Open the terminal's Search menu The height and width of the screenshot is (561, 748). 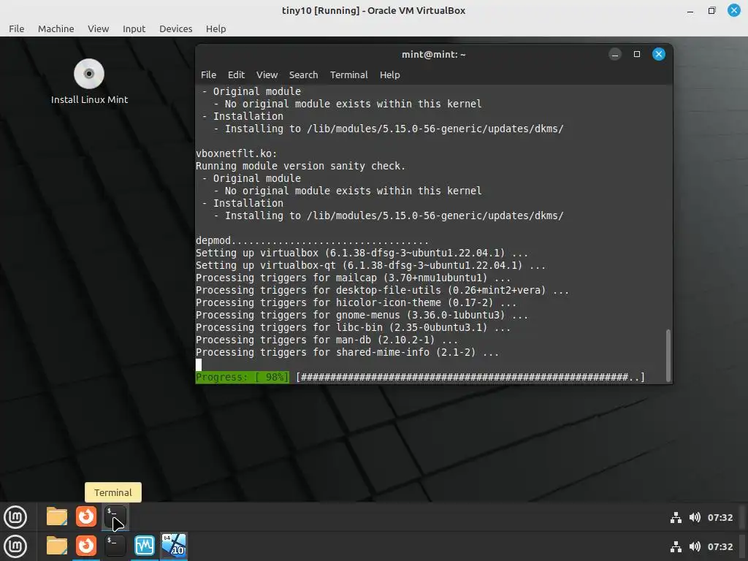pos(303,75)
